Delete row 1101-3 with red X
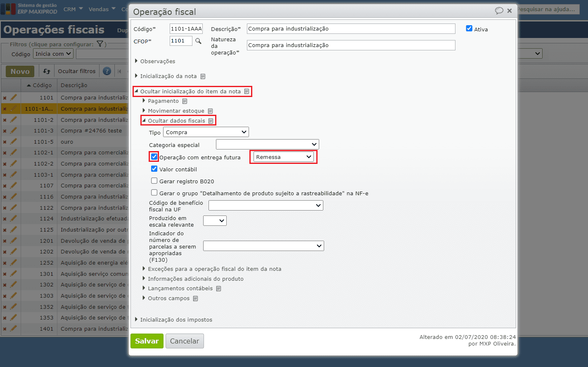Screen dimensions: 588x367 click(5, 131)
